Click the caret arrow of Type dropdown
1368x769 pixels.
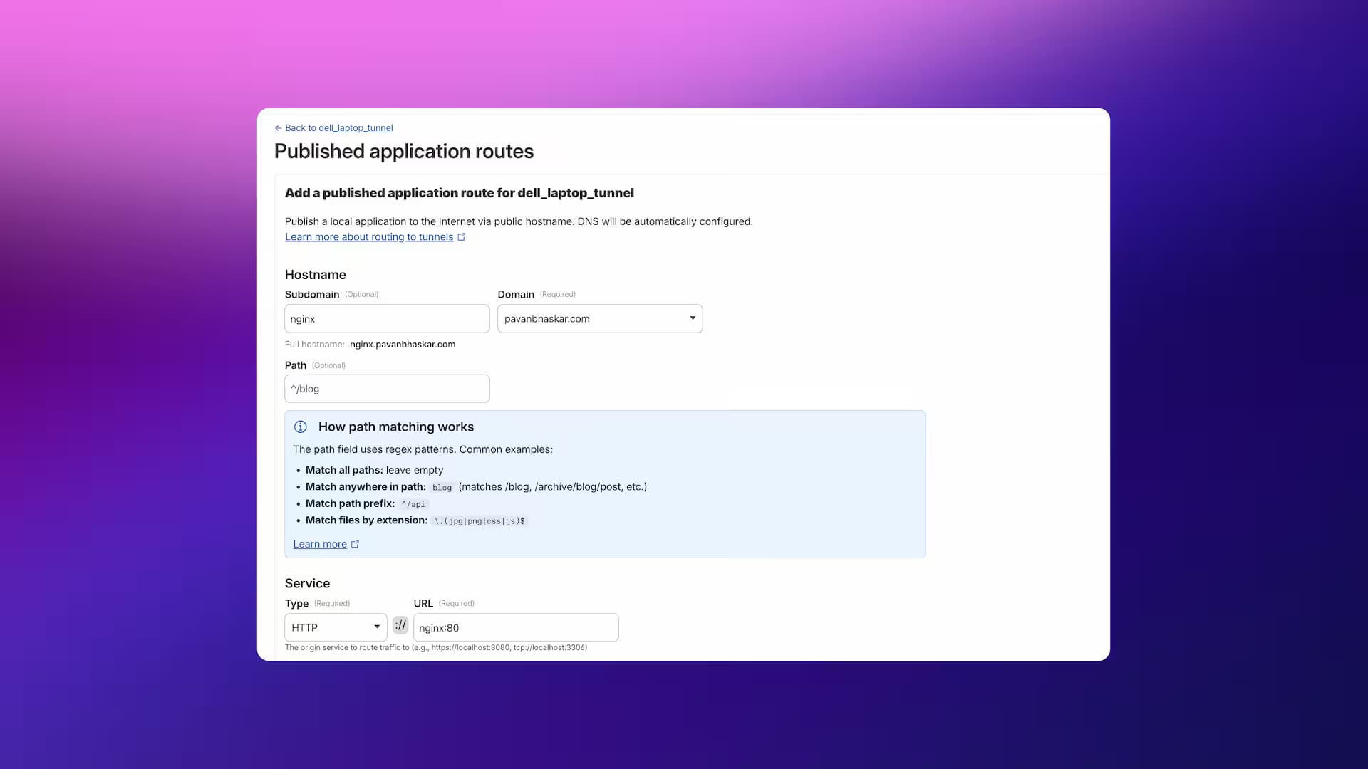click(377, 627)
